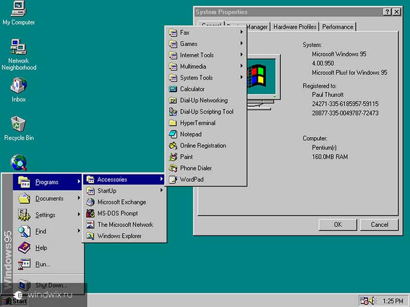Click the Notepad icon
This screenshot has height=307, width=410.
(173, 134)
